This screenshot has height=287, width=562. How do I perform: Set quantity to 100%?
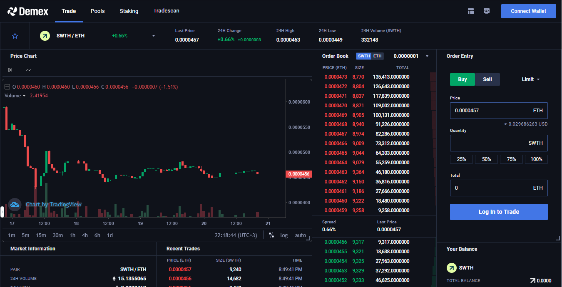(536, 159)
